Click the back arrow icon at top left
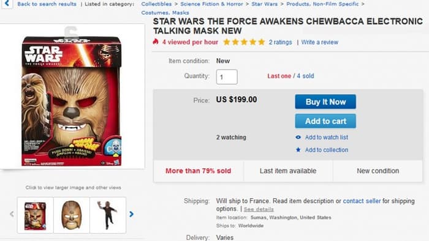This screenshot has width=429, height=241. click(x=7, y=4)
